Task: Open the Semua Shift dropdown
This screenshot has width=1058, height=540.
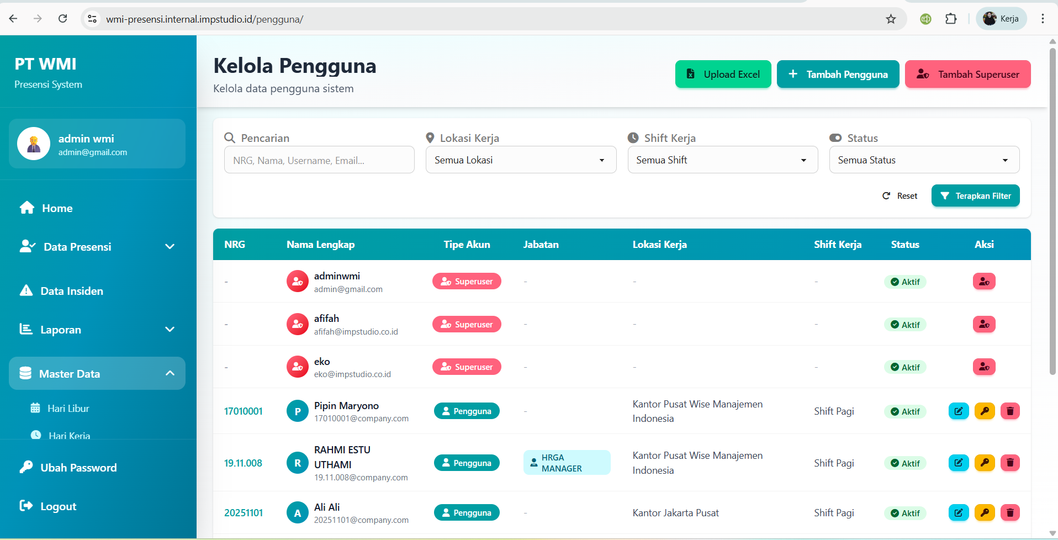Action: coord(722,160)
